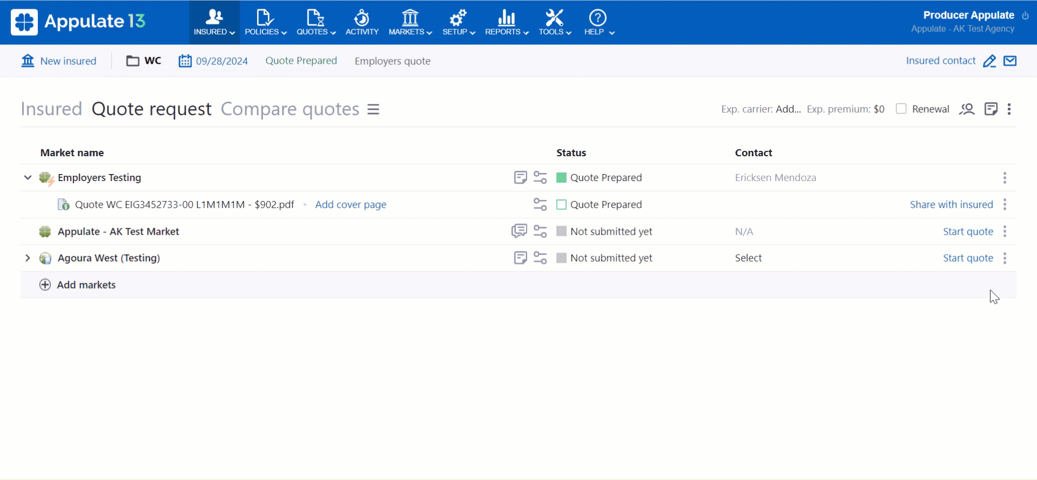Click green status square for Employers Testing
The width and height of the screenshot is (1037, 480).
tap(561, 178)
